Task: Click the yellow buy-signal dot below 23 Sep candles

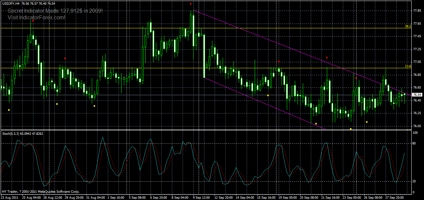Action: pyautogui.click(x=351, y=129)
